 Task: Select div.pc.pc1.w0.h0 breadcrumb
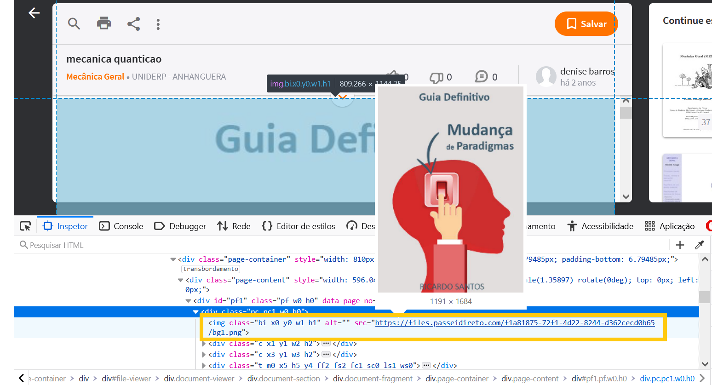[x=667, y=379]
